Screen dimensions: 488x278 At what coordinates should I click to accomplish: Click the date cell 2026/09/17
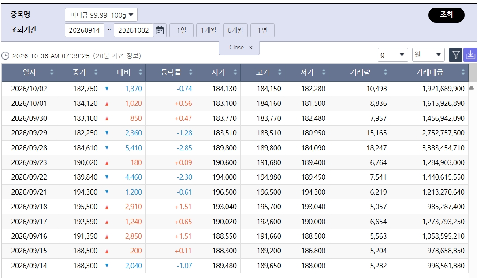tap(29, 222)
